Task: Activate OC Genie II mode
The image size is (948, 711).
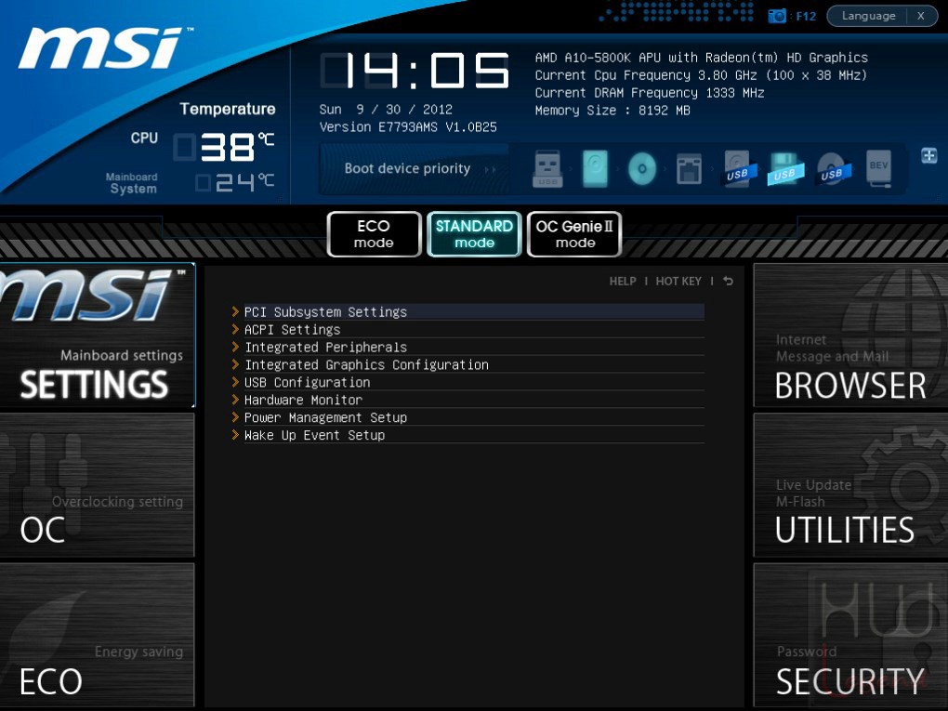Action: click(x=574, y=234)
